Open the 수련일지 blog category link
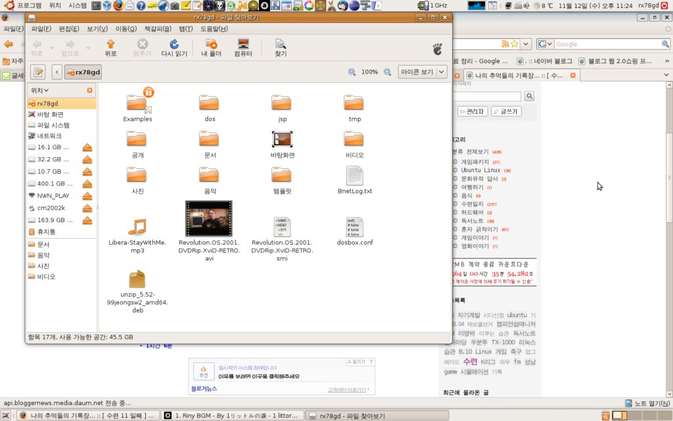 tap(472, 204)
